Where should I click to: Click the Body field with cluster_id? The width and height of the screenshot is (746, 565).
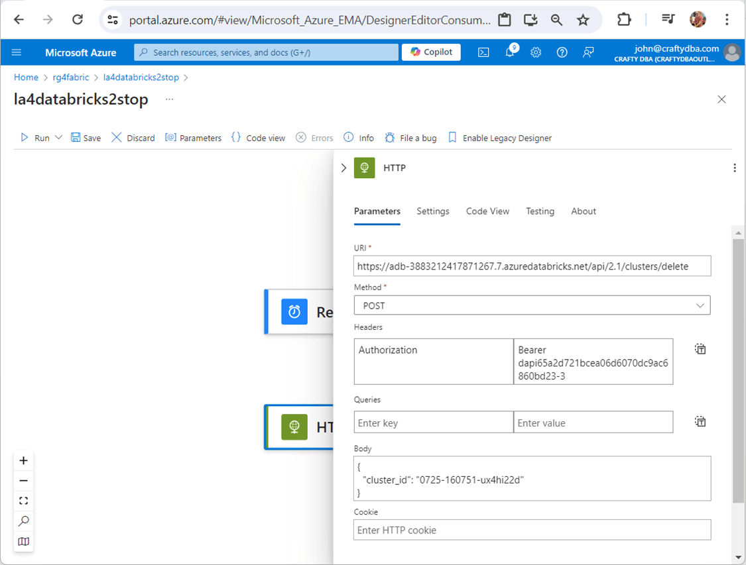532,478
